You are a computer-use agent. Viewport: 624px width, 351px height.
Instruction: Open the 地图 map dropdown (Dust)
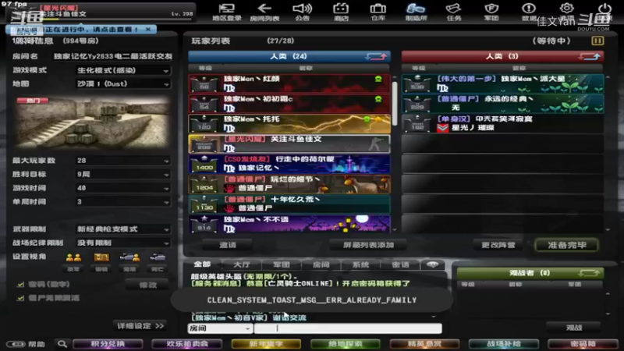[x=123, y=84]
